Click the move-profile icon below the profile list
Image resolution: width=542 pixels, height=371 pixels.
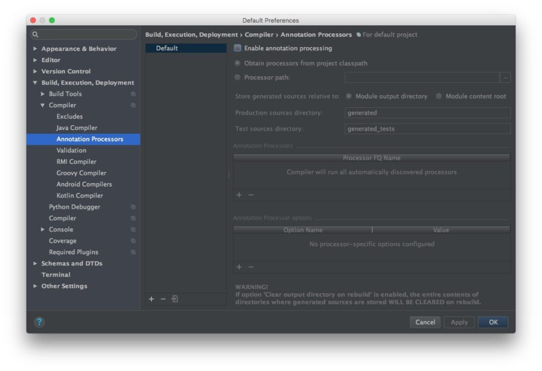(x=175, y=299)
